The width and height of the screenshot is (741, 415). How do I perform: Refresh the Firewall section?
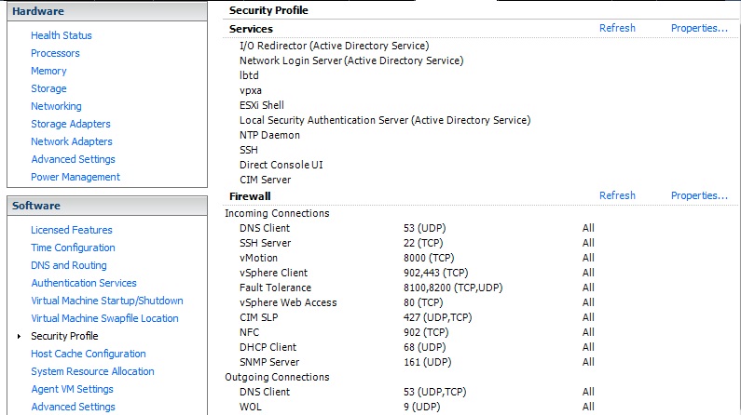[x=617, y=195]
